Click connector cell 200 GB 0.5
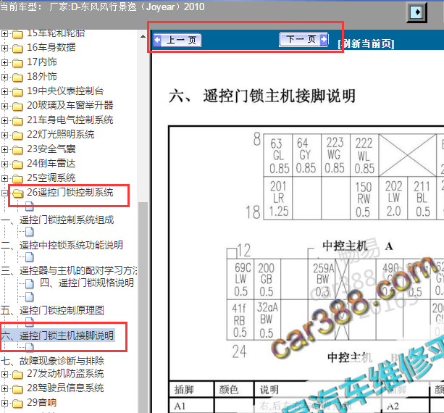The height and width of the screenshot is (413, 444). (x=266, y=279)
